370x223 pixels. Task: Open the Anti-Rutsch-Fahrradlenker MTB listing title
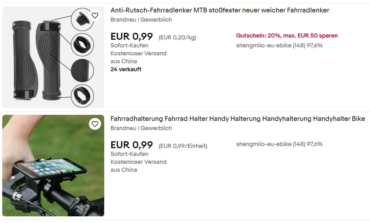(220, 10)
